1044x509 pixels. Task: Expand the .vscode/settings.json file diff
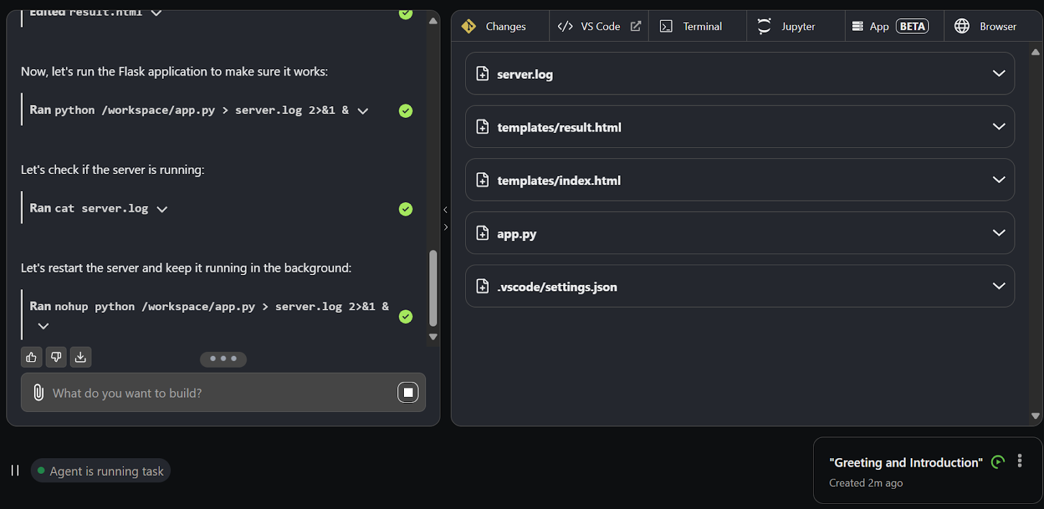pos(998,286)
